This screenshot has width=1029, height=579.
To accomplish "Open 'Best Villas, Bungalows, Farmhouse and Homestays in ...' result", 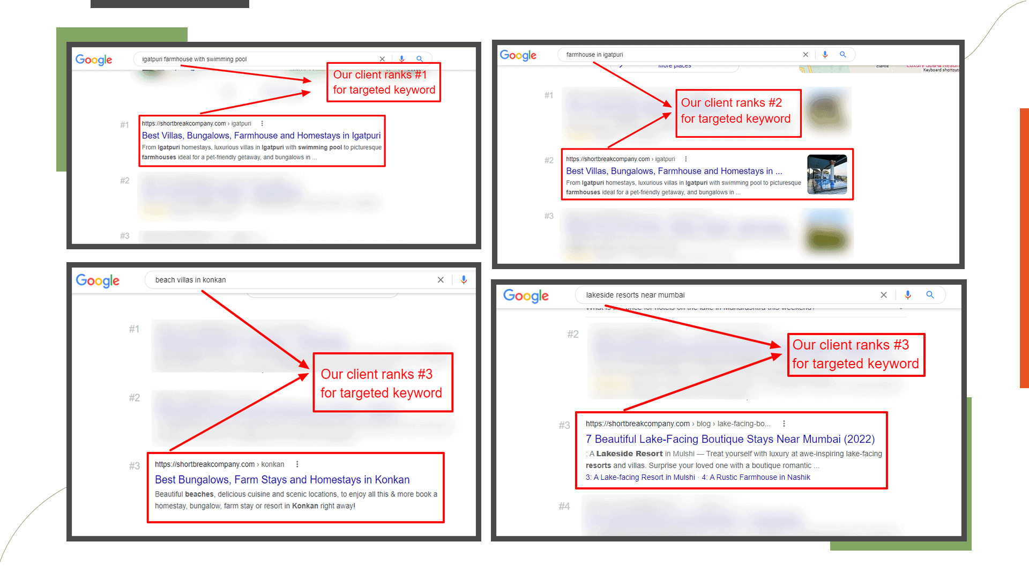I will click(674, 171).
